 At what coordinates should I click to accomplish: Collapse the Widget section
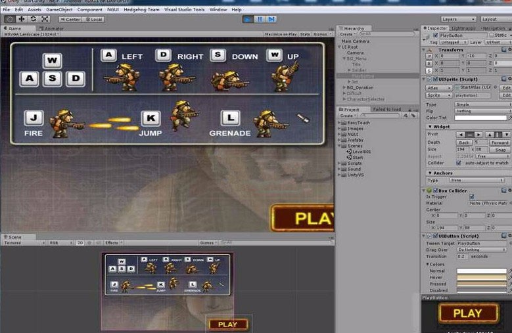430,127
